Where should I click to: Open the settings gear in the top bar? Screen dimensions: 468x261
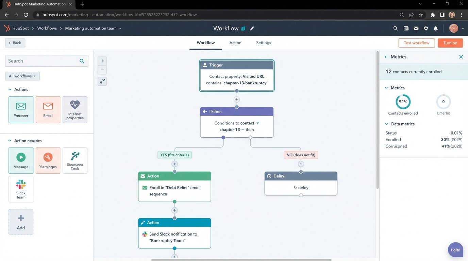pyautogui.click(x=425, y=28)
